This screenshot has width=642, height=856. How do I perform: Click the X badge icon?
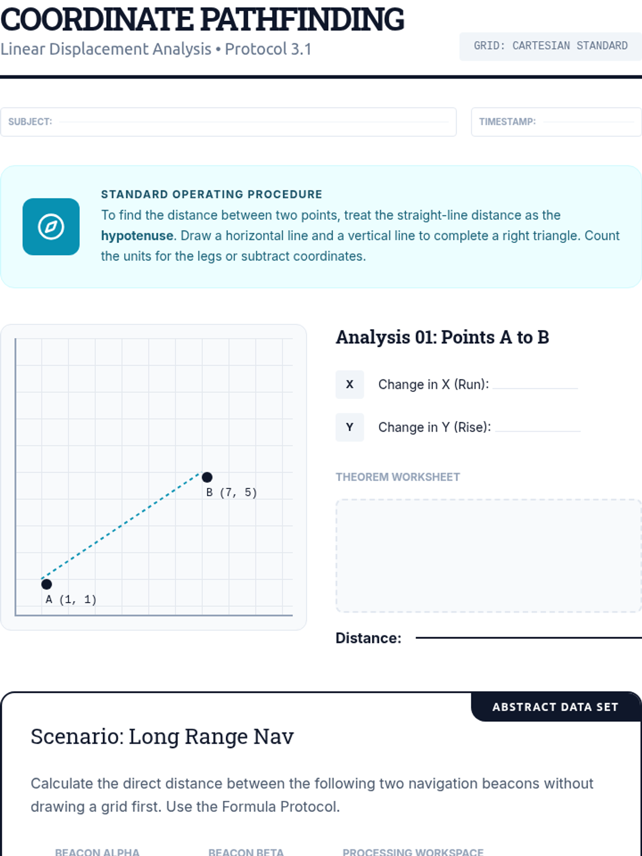(x=349, y=384)
